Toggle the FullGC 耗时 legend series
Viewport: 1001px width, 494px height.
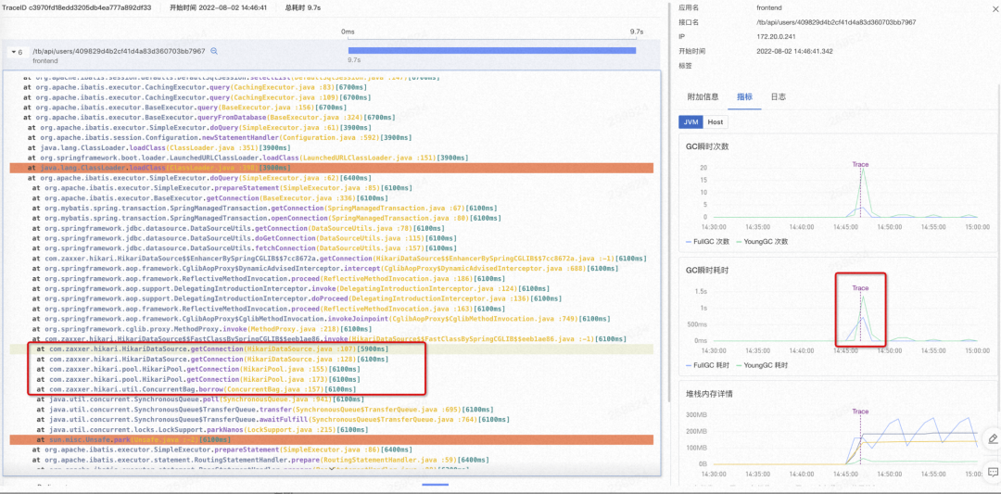coord(706,365)
